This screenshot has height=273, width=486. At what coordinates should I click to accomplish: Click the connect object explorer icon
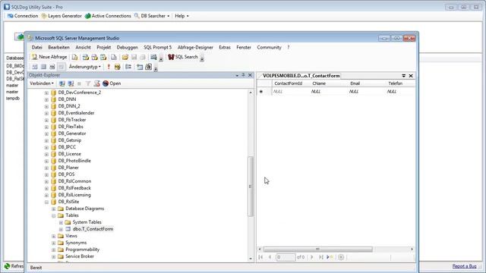coord(62,83)
